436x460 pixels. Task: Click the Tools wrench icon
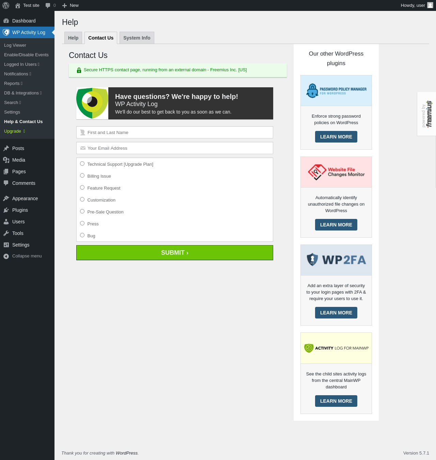click(6, 233)
